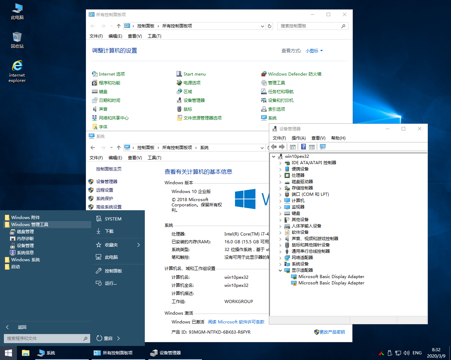The height and width of the screenshot is (360, 451).
Task: Open 鼠标 settings item
Action: [184, 109]
